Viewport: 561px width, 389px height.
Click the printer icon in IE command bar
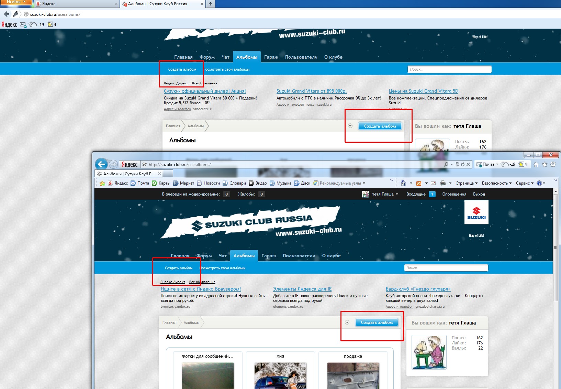pos(443,183)
